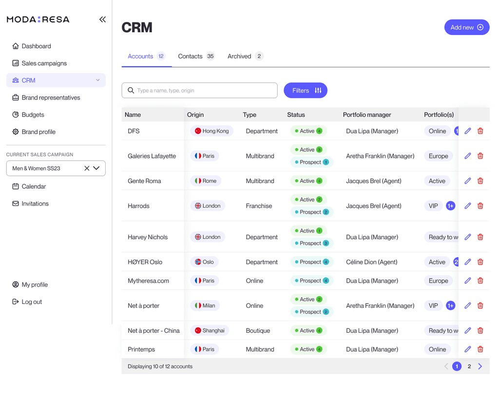Image resolution: width=499 pixels, height=418 pixels.
Task: Click the Add new button
Action: point(466,27)
